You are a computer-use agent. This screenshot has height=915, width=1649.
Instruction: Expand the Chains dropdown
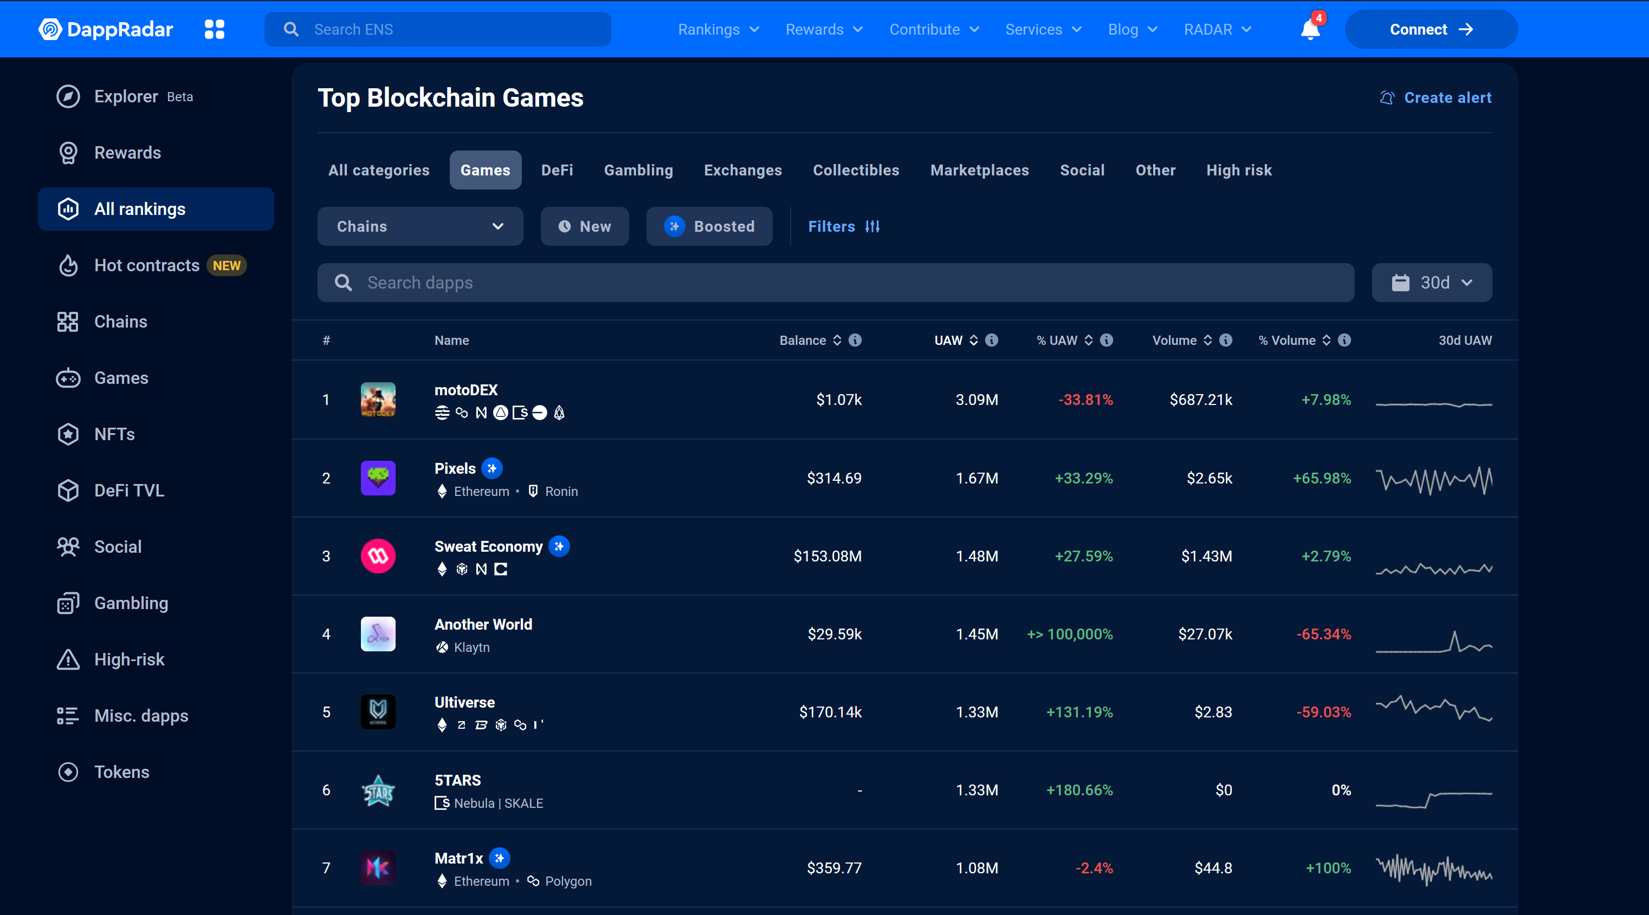point(420,226)
